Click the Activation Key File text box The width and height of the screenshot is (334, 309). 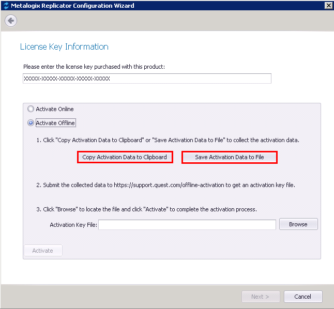(x=187, y=225)
